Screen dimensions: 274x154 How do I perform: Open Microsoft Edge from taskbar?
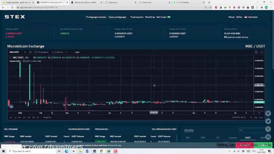[x=66, y=151]
